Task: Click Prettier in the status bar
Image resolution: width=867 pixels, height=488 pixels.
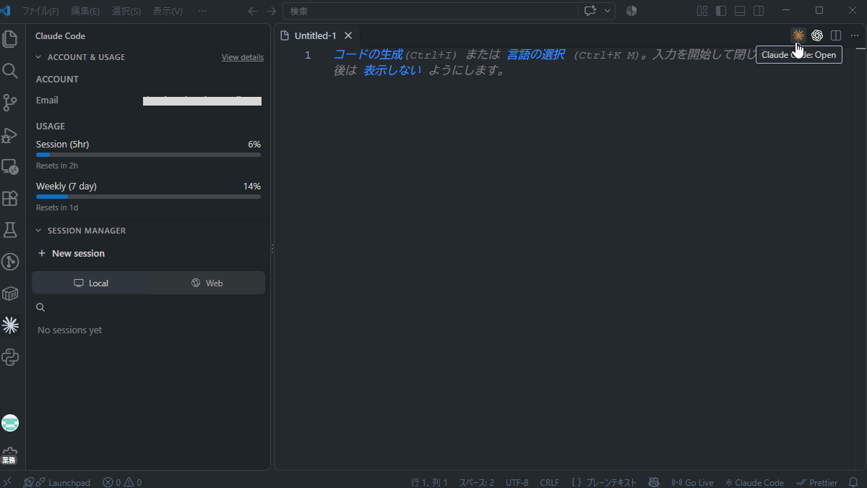Action: click(x=816, y=482)
